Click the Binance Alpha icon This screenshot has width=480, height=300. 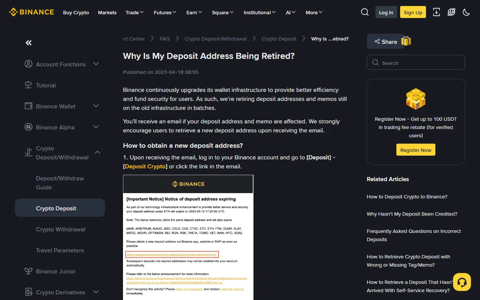click(x=28, y=127)
